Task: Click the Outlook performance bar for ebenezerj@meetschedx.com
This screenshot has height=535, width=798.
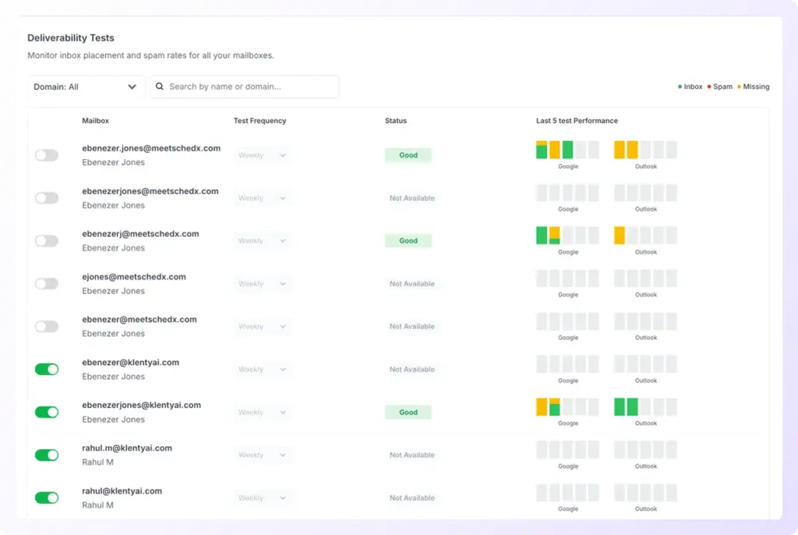Action: [644, 234]
